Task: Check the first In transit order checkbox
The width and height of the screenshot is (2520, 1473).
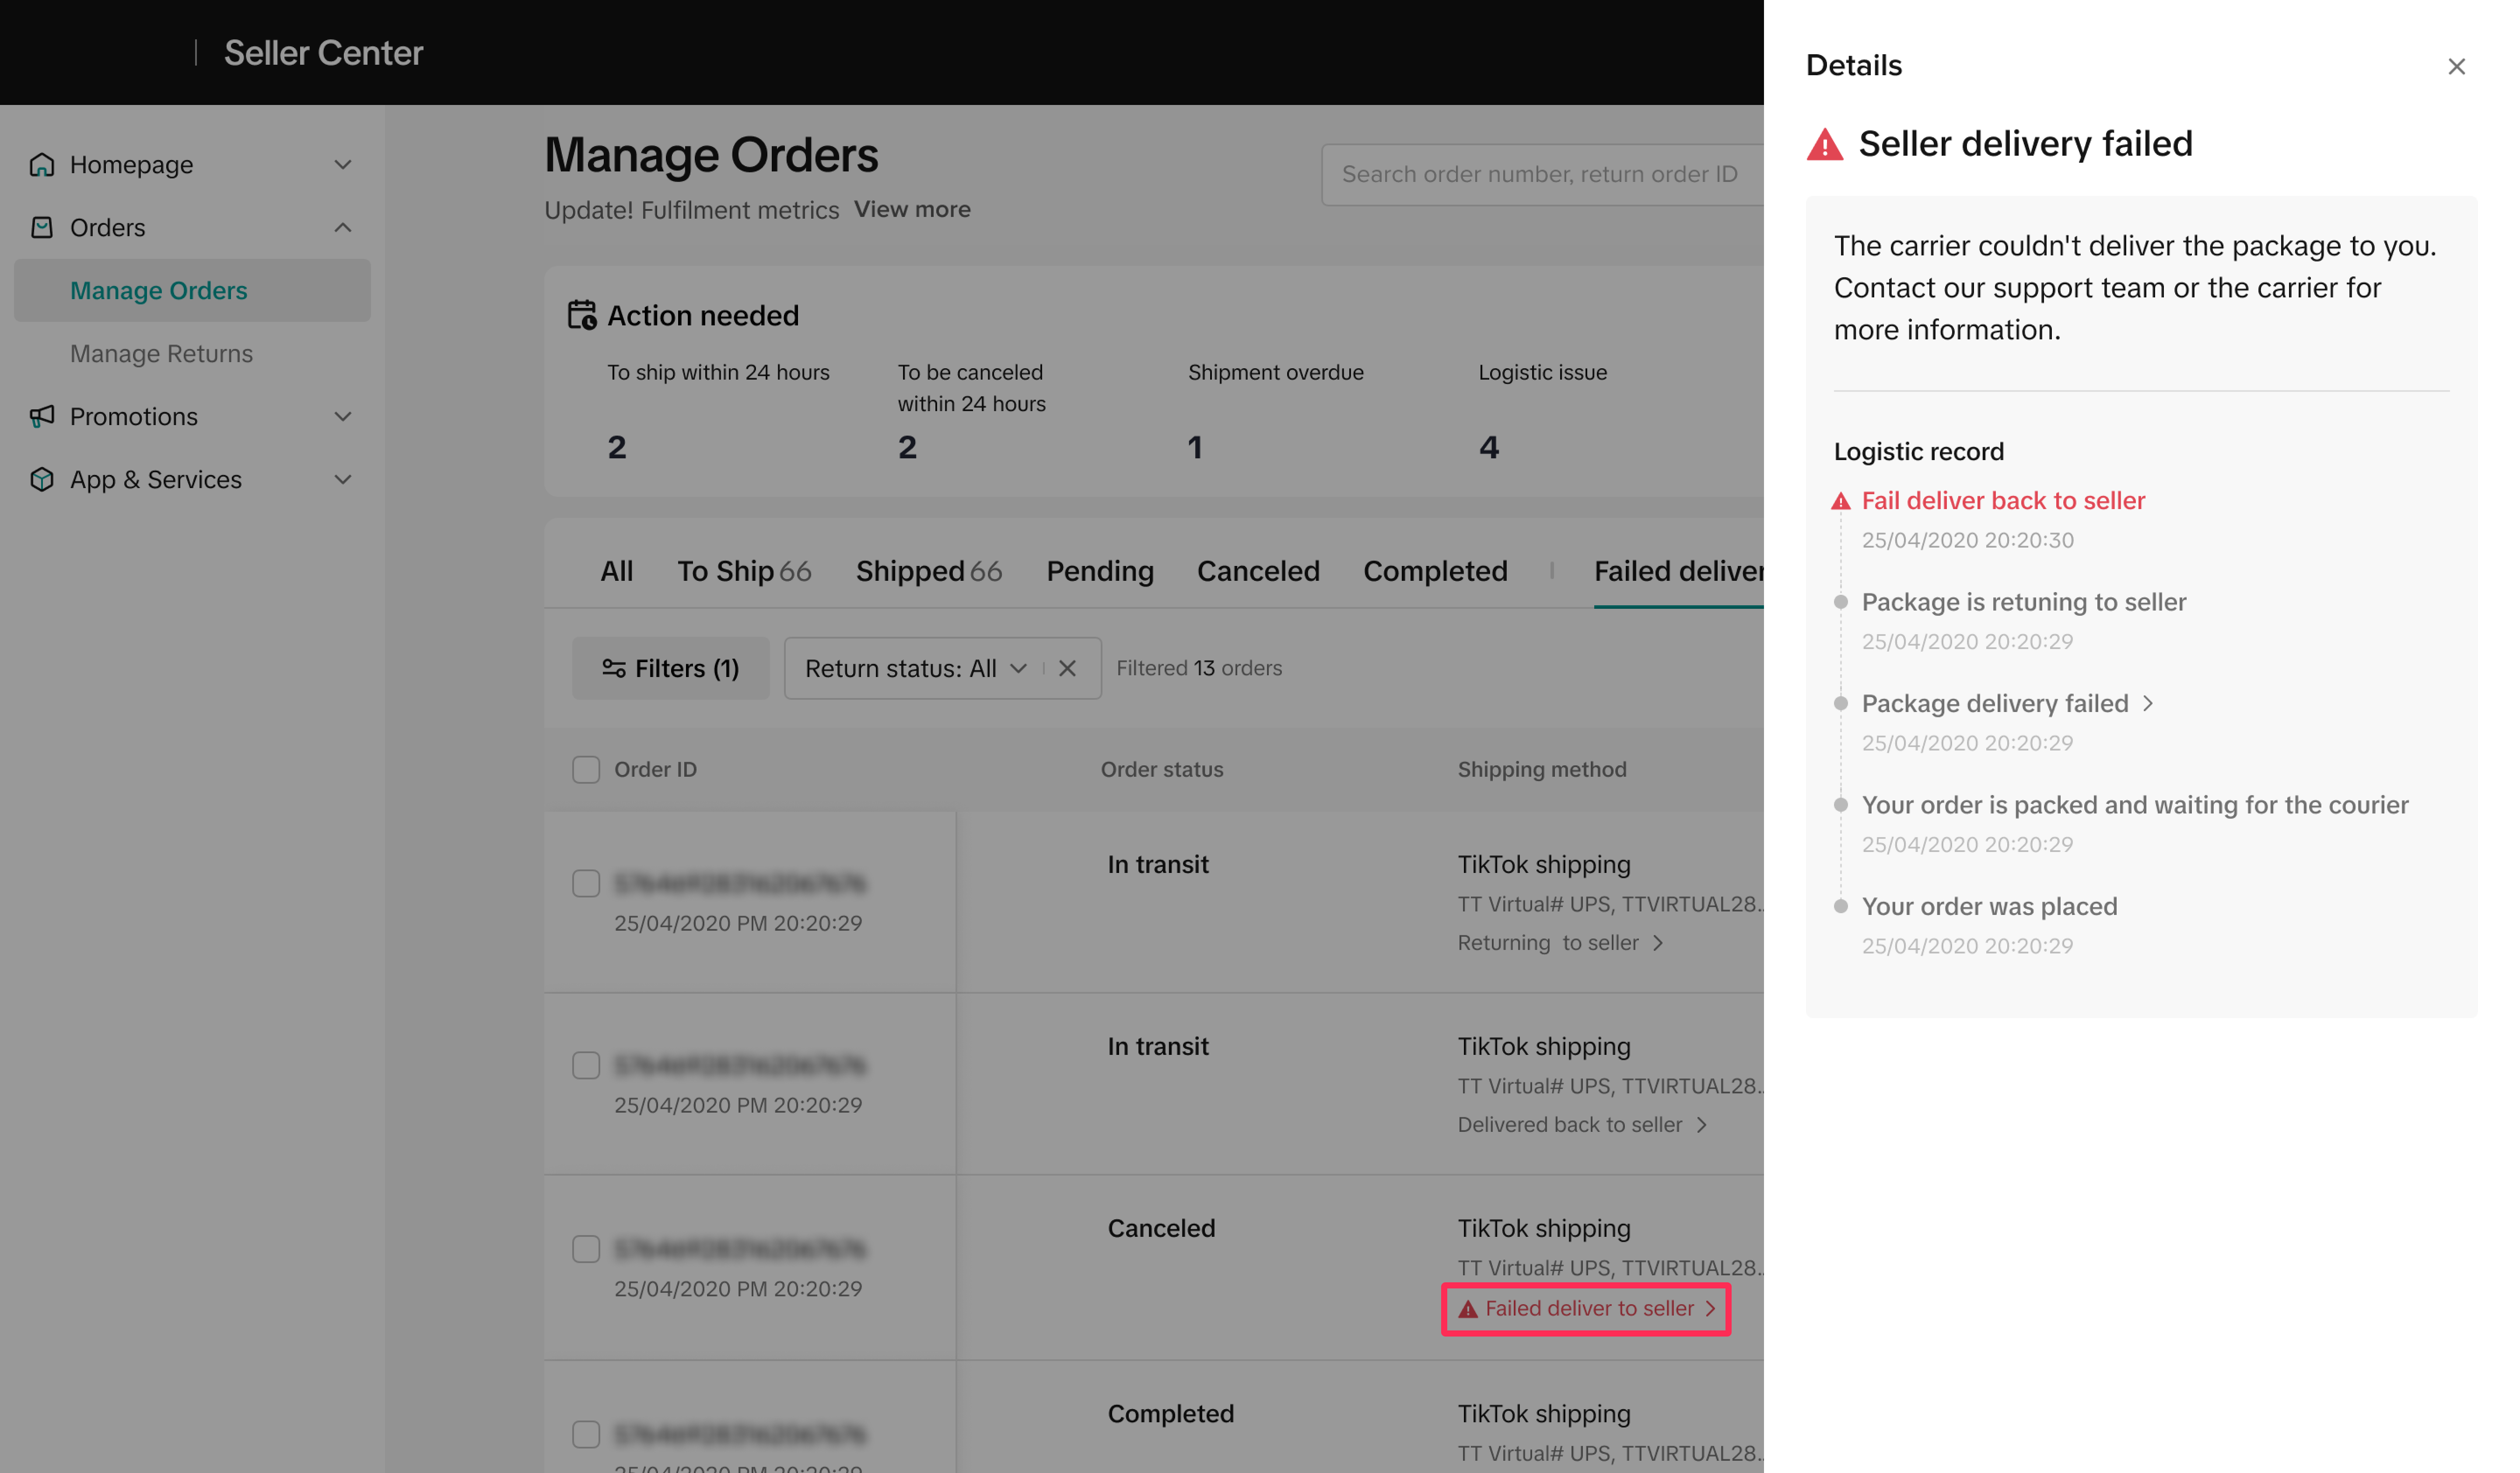Action: click(586, 883)
